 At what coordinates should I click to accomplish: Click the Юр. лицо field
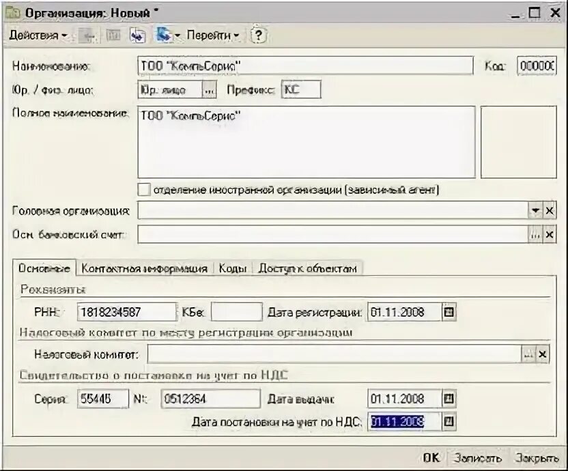[169, 90]
